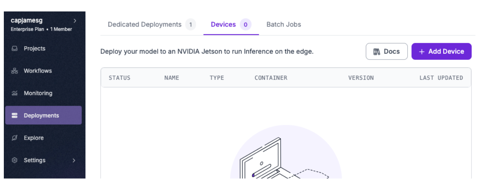The height and width of the screenshot is (187, 483).
Task: Click the Monitoring chart icon
Action: click(x=15, y=93)
